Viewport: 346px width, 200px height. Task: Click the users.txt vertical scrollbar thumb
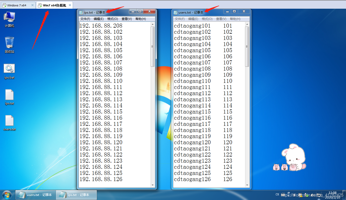point(247,47)
